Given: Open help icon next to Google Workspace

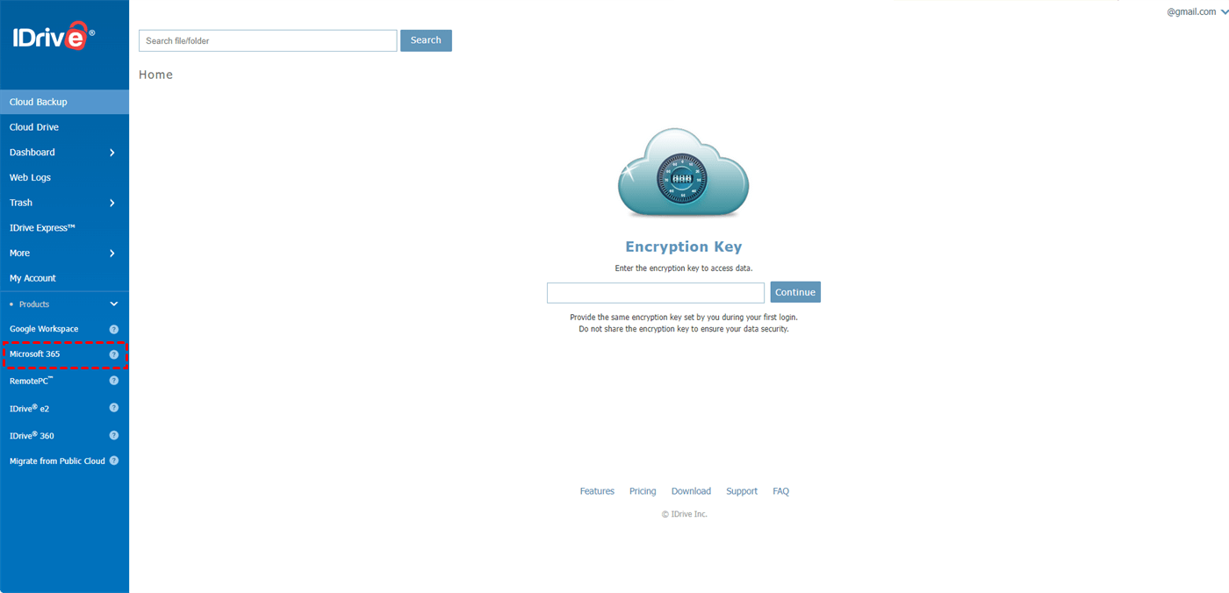Looking at the screenshot, I should tap(113, 329).
